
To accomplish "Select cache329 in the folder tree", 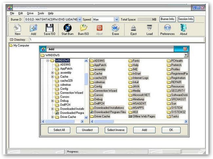I will [66, 81].
